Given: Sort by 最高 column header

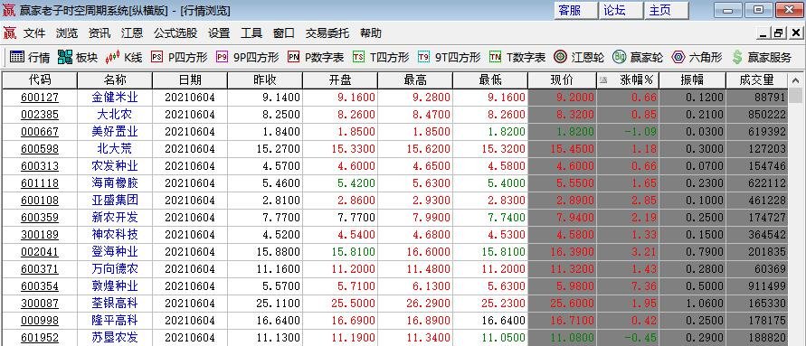Looking at the screenshot, I should (x=415, y=80).
